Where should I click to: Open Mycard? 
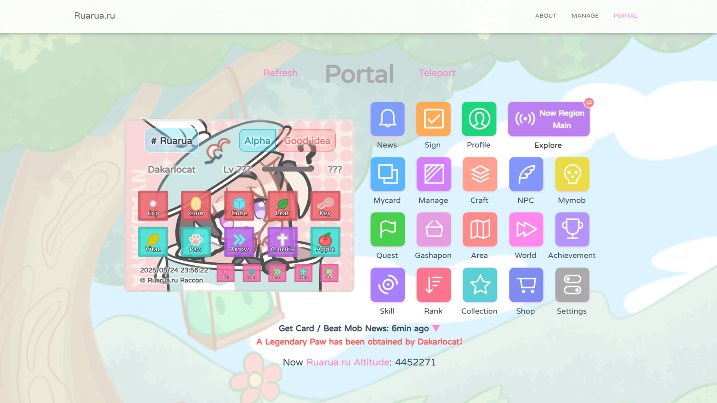point(387,174)
